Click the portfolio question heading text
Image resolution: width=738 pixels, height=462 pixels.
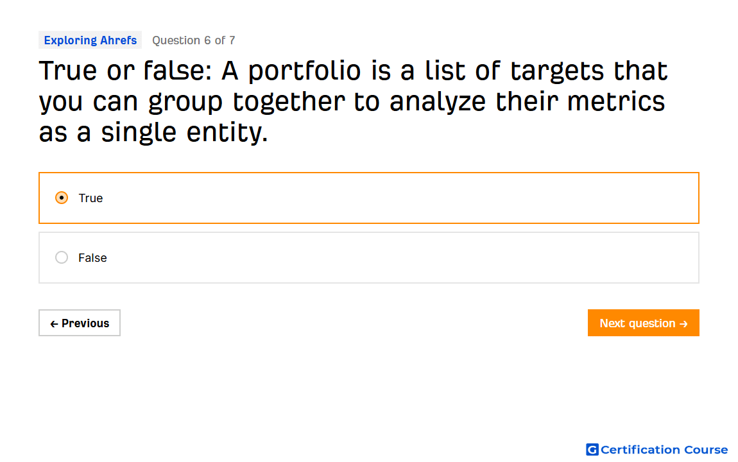pos(353,101)
